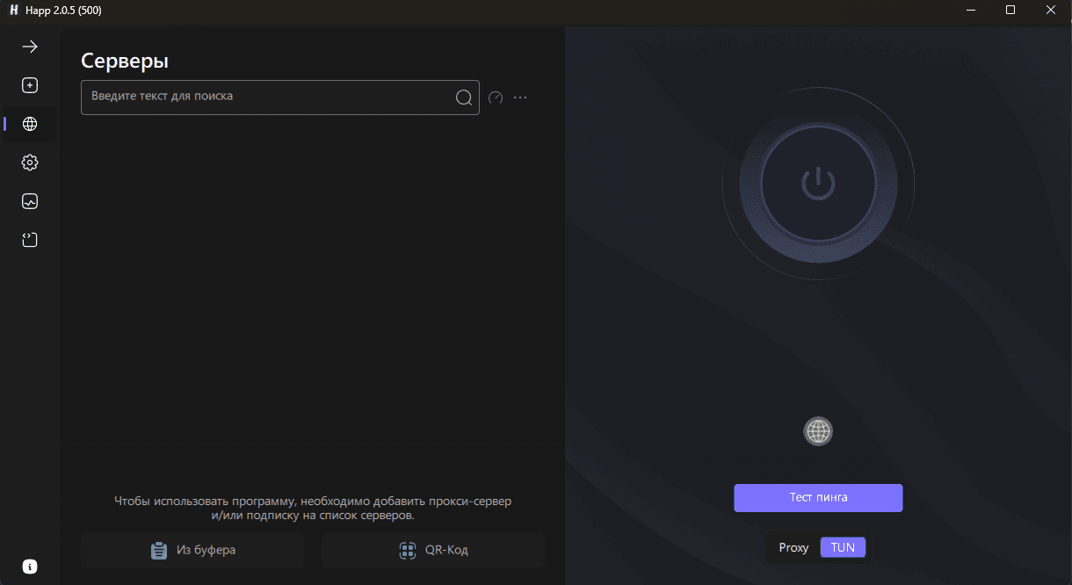Open the statistics graph sidebar icon
The height and width of the screenshot is (585, 1072).
point(30,201)
